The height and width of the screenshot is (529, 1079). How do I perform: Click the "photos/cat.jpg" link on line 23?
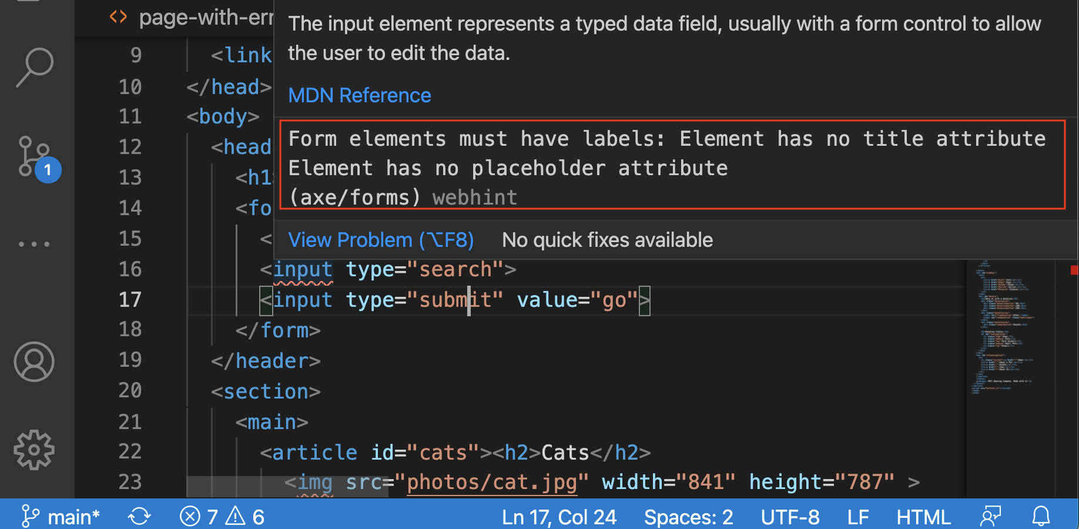[x=492, y=483]
